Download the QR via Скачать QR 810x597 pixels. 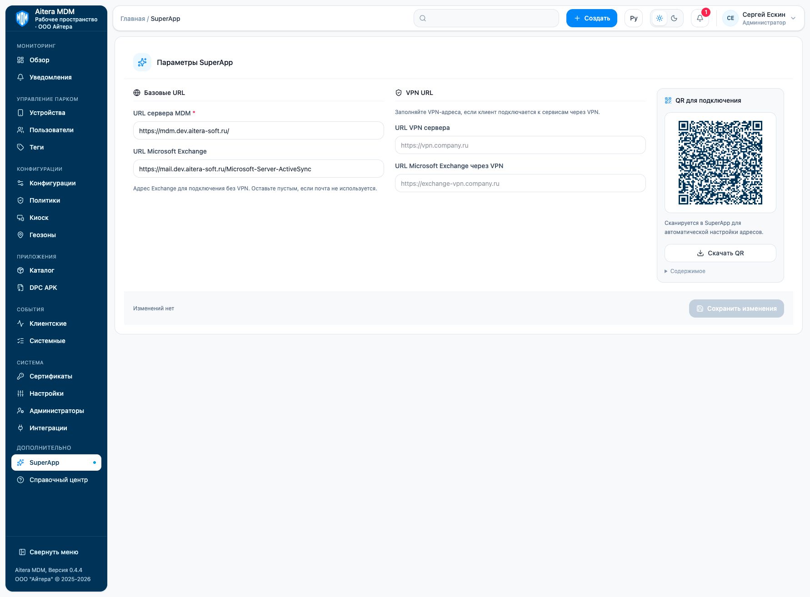click(x=720, y=253)
